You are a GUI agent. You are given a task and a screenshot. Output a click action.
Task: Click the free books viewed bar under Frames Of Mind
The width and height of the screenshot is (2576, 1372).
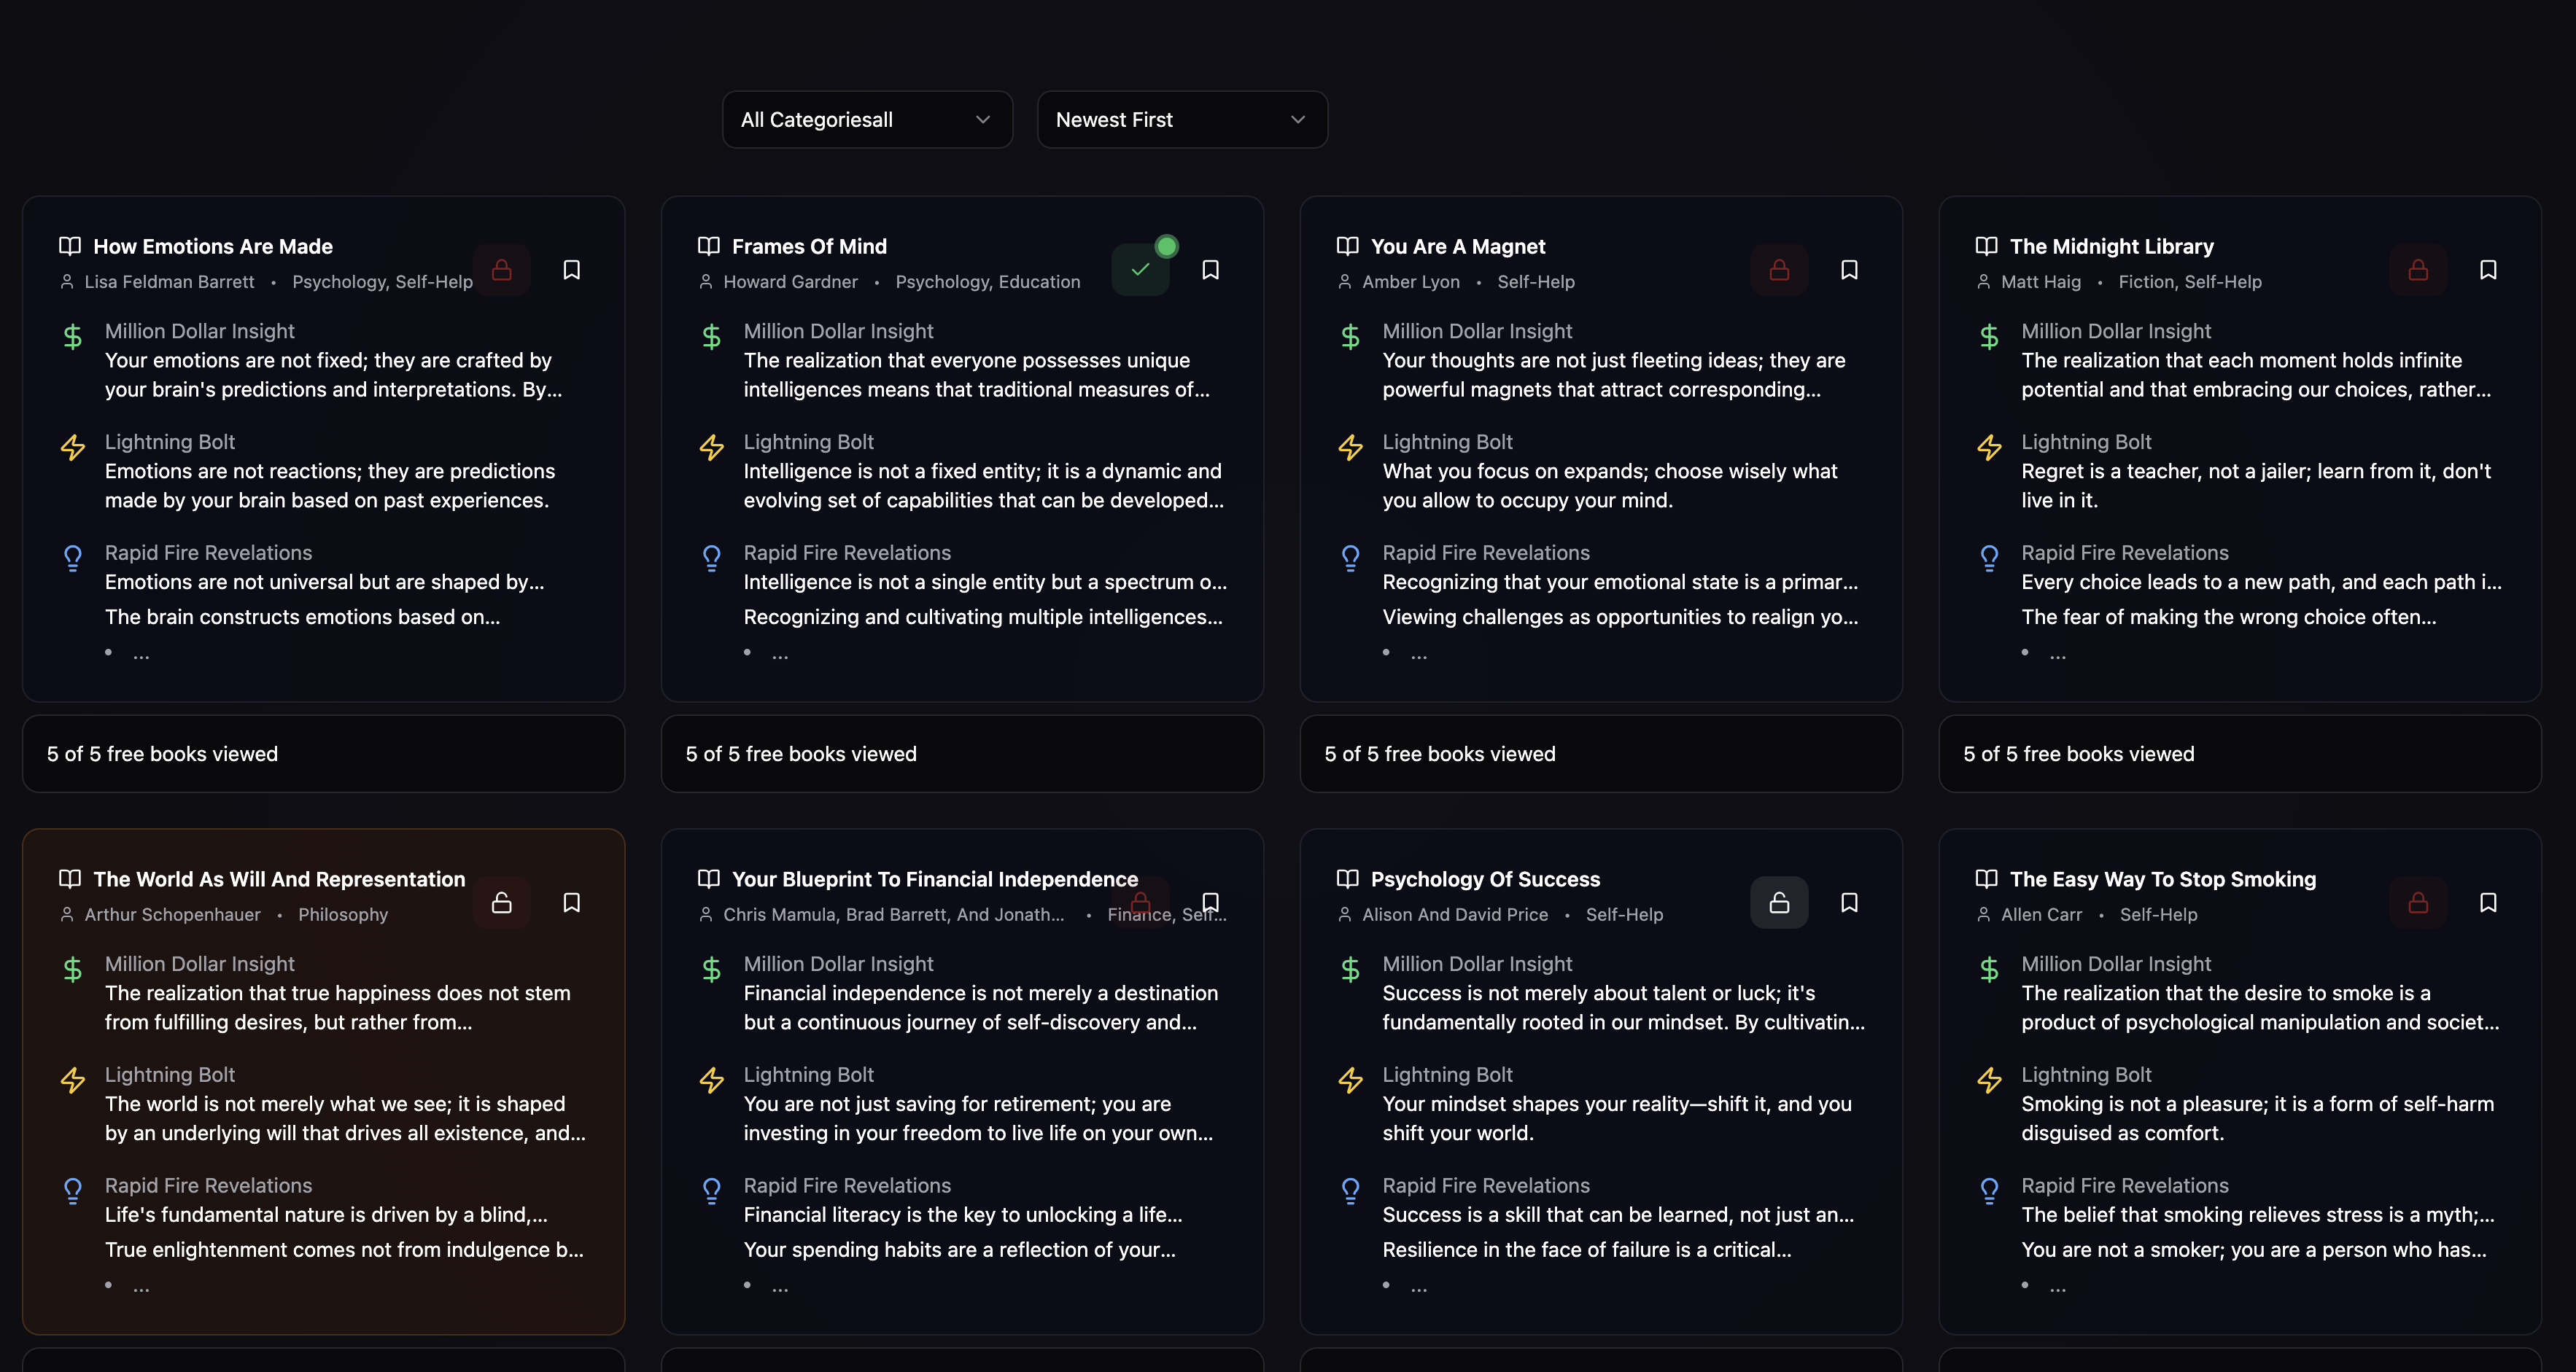tap(962, 754)
